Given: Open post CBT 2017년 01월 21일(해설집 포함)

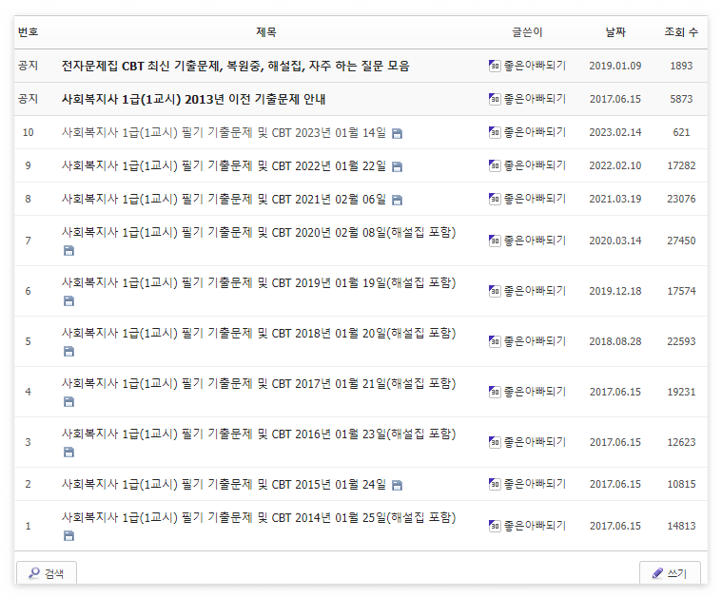Looking at the screenshot, I should pos(259,383).
